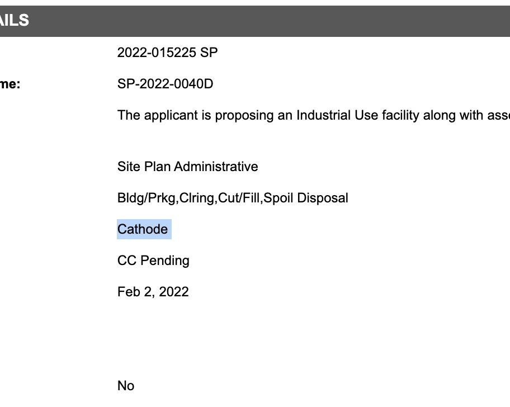
Task: Click the word Pending
Action: (165, 261)
